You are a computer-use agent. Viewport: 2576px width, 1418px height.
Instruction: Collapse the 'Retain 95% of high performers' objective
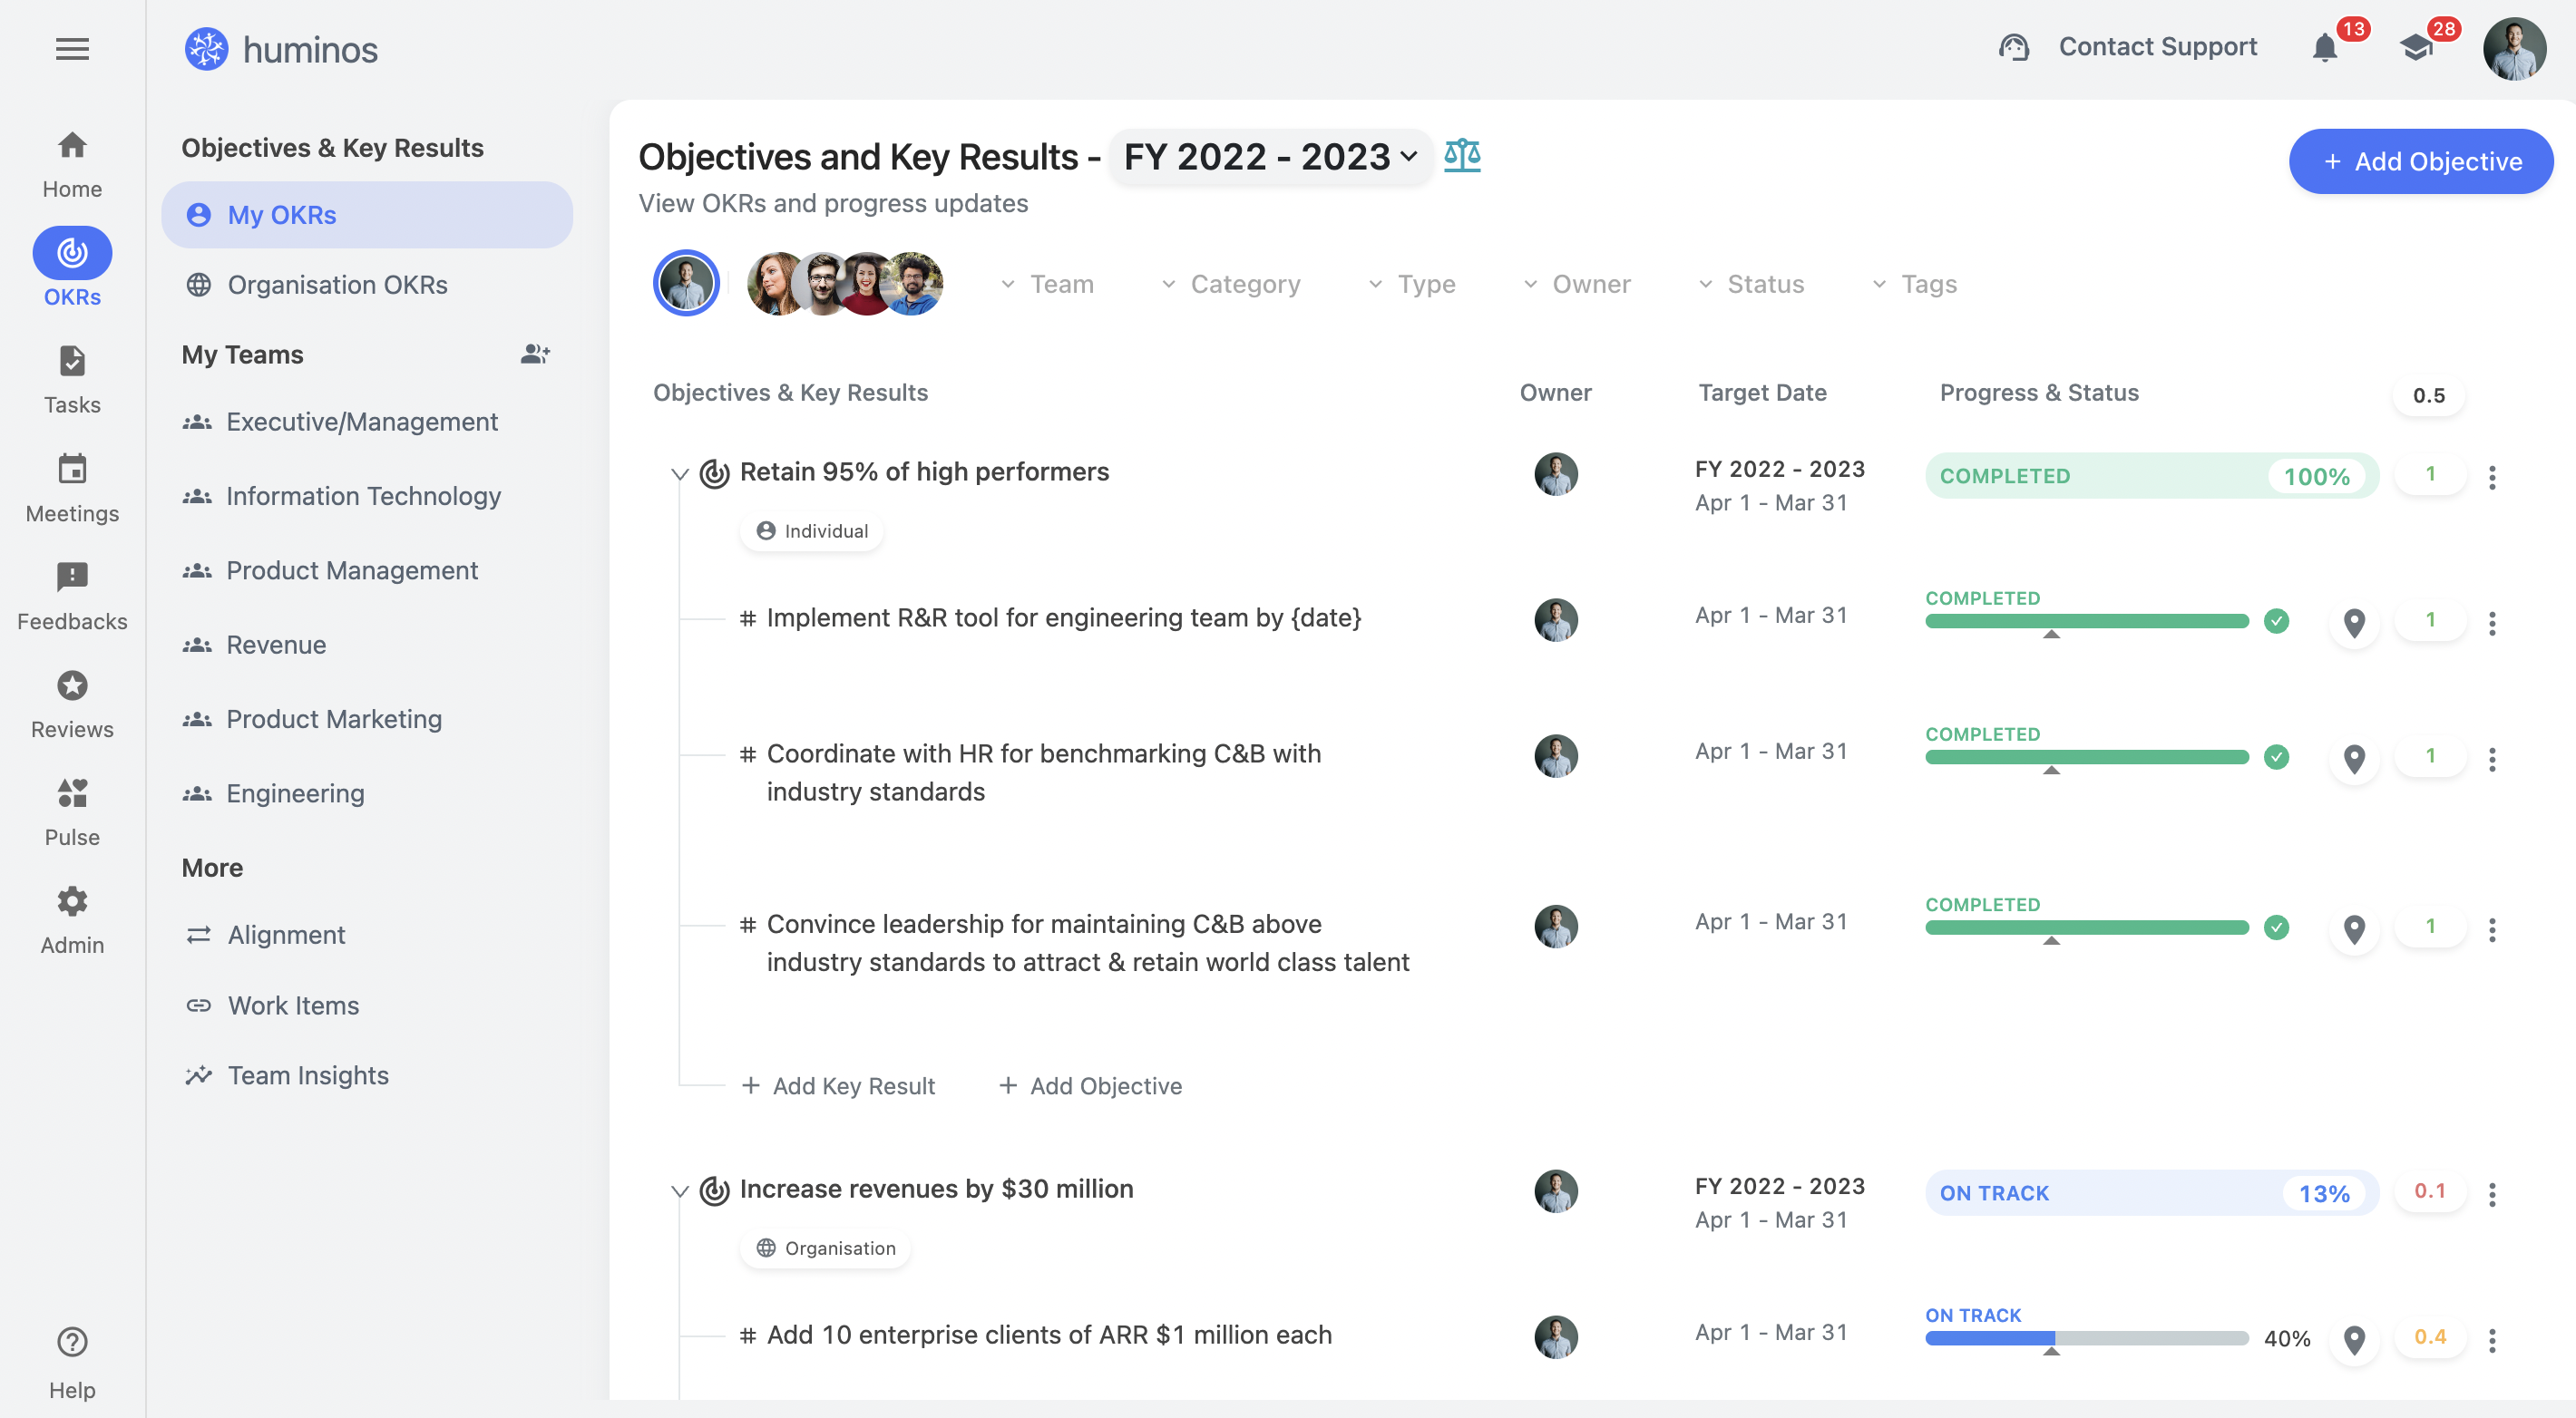[678, 471]
